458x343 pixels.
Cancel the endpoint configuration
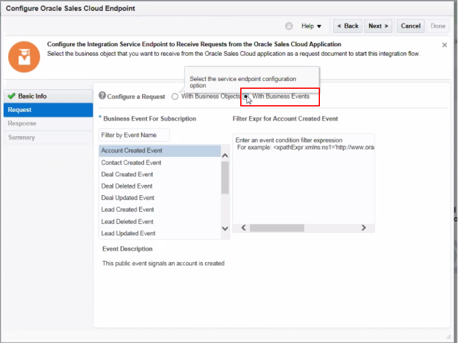(411, 26)
